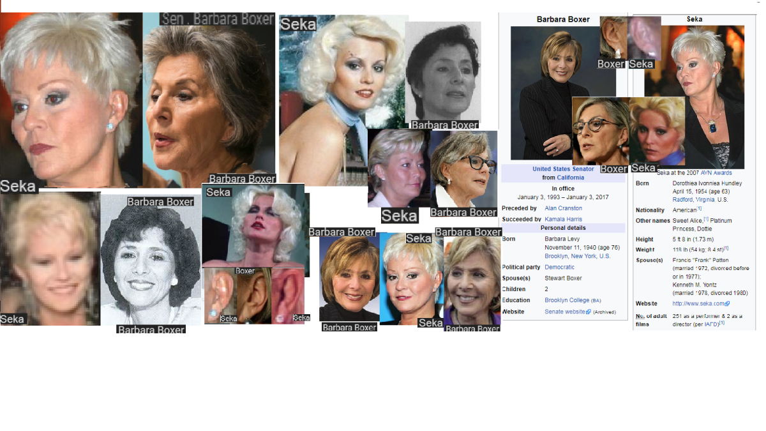Click the IAFD link in adult films row
Viewport: 766px width, 431px height.
711,324
